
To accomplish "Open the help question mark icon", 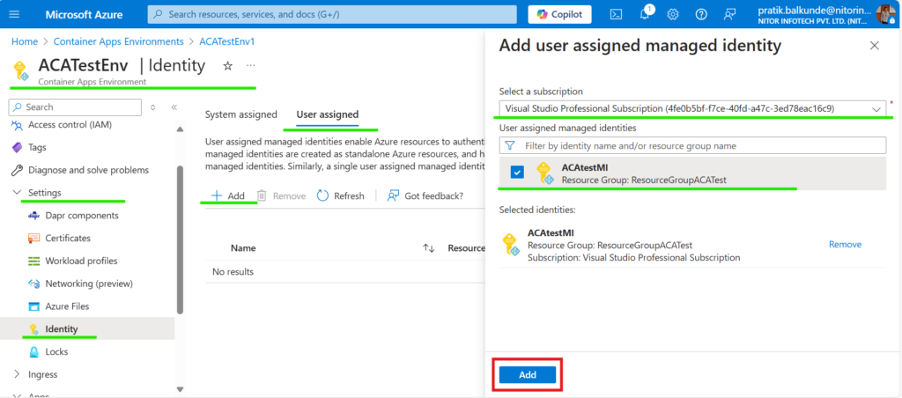I will (700, 14).
